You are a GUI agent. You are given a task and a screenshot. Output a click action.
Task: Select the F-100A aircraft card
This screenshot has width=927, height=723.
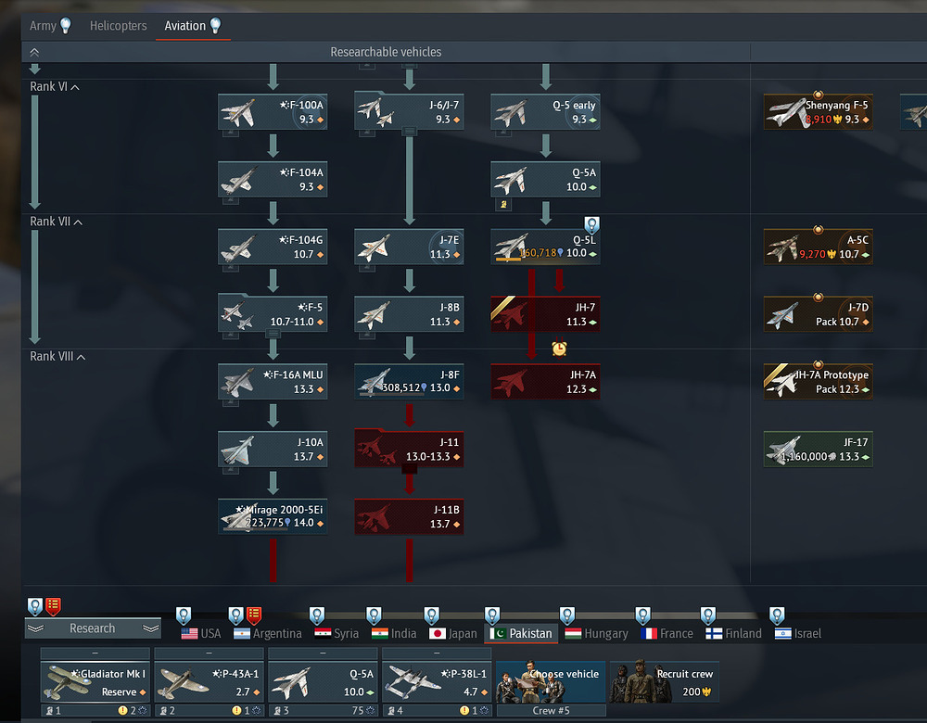click(x=273, y=112)
